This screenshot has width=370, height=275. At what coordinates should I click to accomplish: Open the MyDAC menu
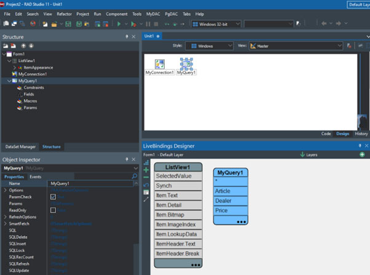pyautogui.click(x=153, y=14)
